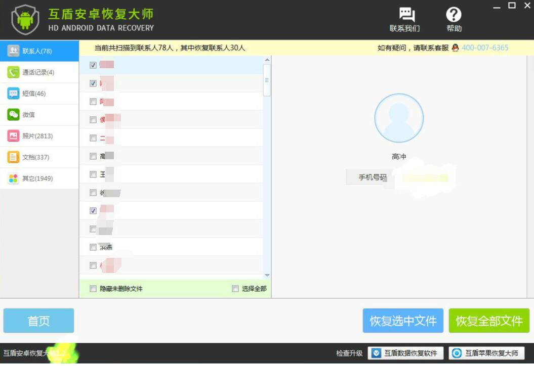Viewport: 534px width, 366px height.
Task: Click scroll down arrow of contact list
Action: (x=267, y=275)
